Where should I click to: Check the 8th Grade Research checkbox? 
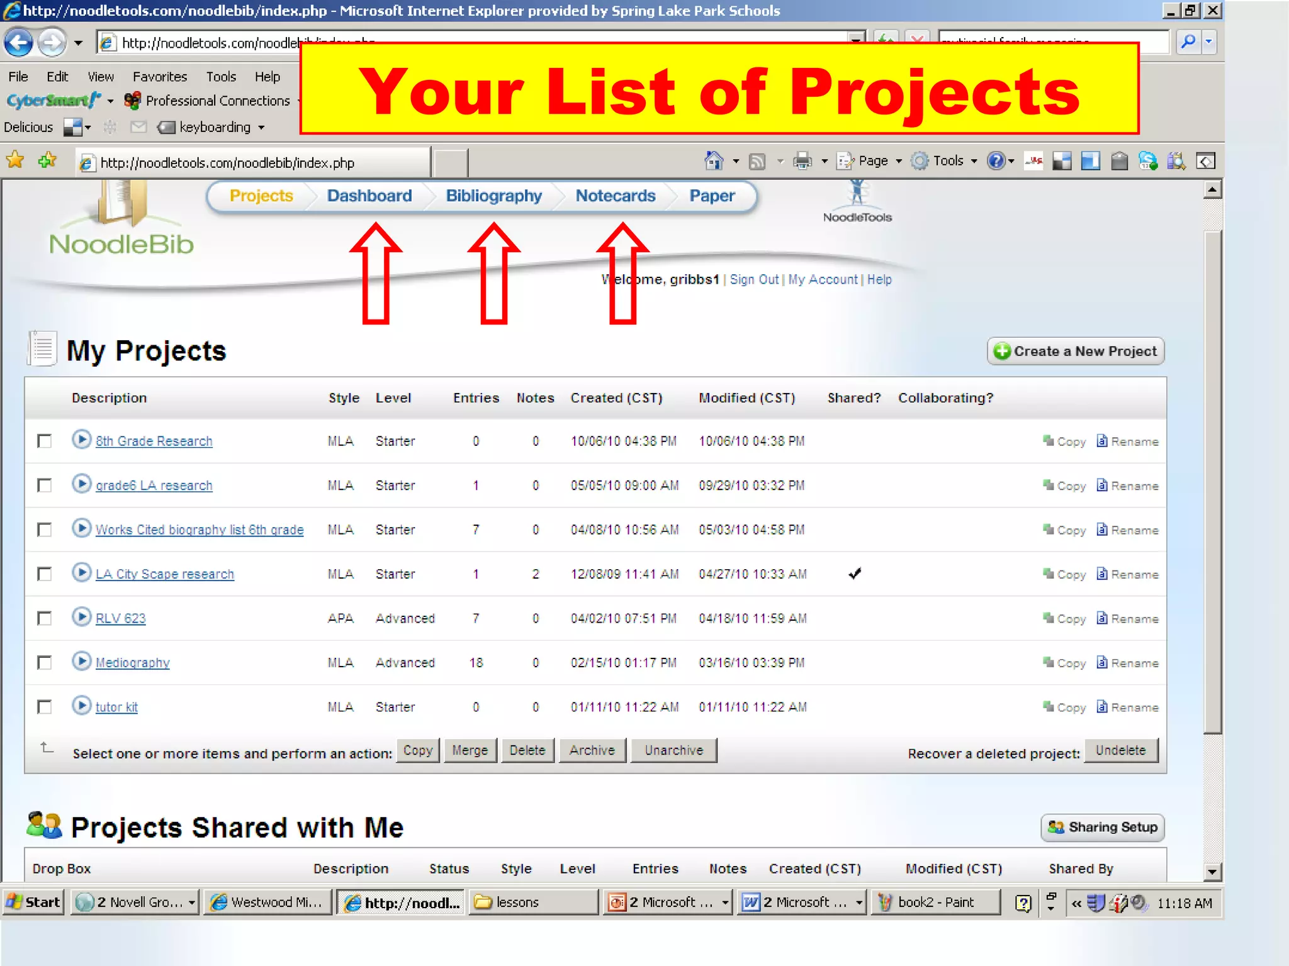pyautogui.click(x=44, y=441)
